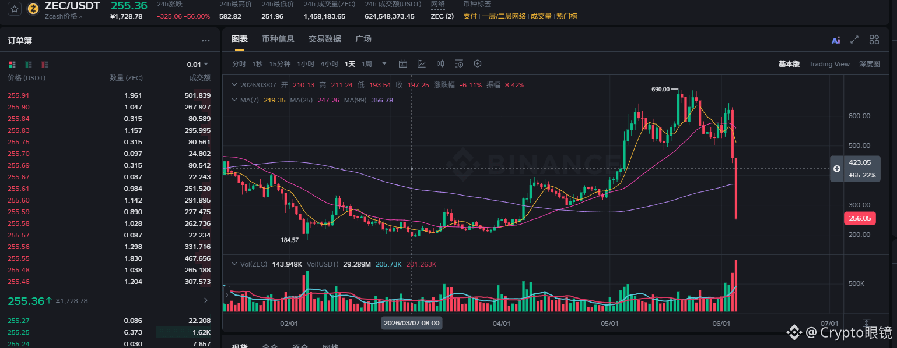Image resolution: width=897 pixels, height=348 pixels.
Task: Click the 热门榜 tag link
Action: 567,16
